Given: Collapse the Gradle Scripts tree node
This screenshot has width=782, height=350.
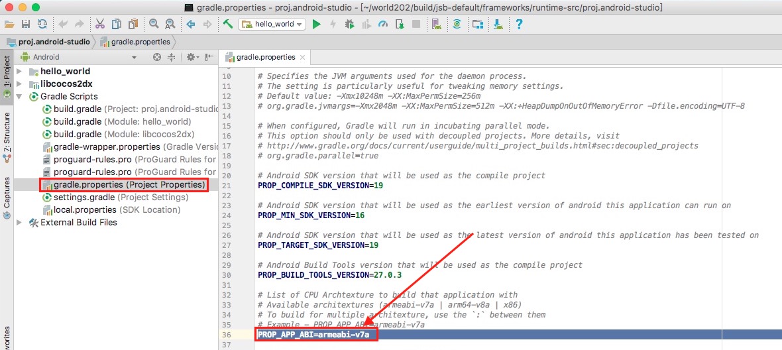Looking at the screenshot, I should [19, 96].
